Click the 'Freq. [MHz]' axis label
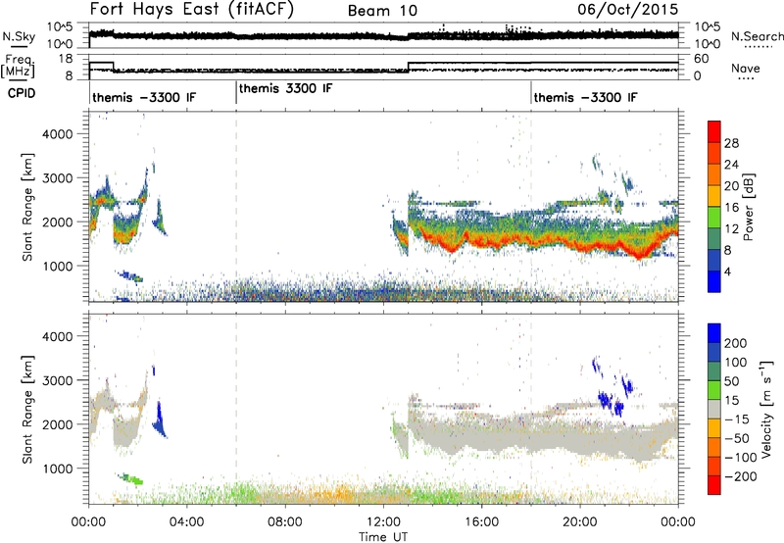This screenshot has height=543, width=784. coord(19,67)
